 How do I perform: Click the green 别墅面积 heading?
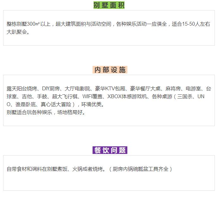(109, 5)
